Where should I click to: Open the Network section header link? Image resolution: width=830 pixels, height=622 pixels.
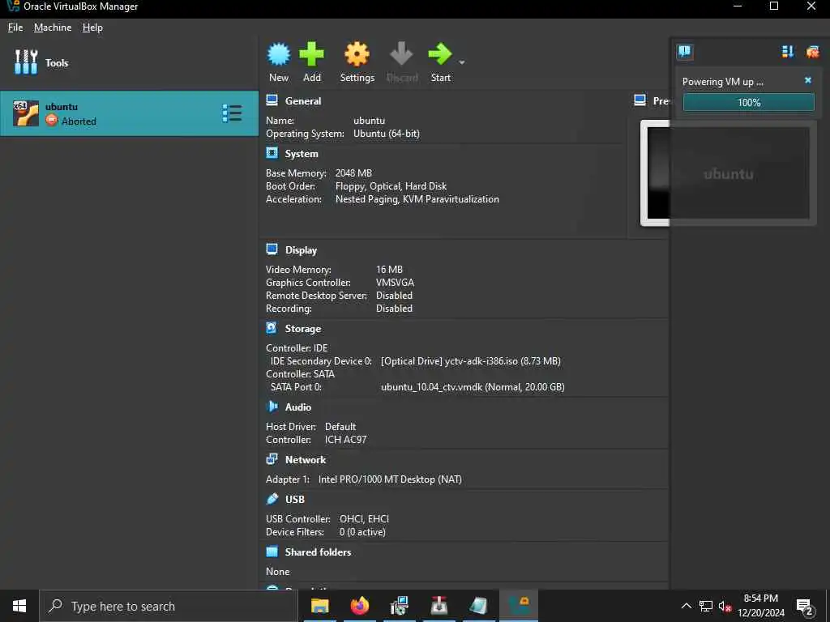coord(306,460)
